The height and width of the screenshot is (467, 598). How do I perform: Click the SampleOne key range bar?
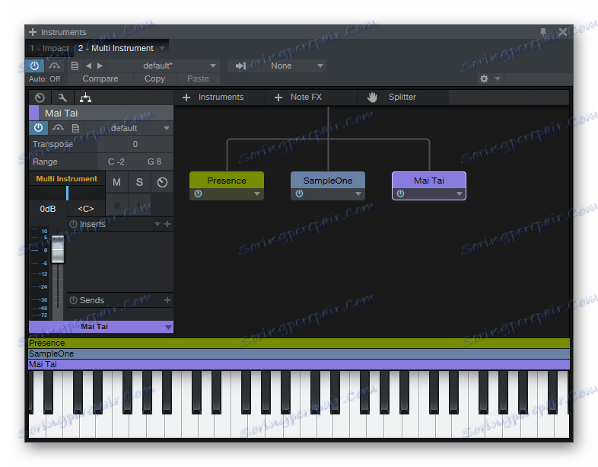click(x=299, y=353)
